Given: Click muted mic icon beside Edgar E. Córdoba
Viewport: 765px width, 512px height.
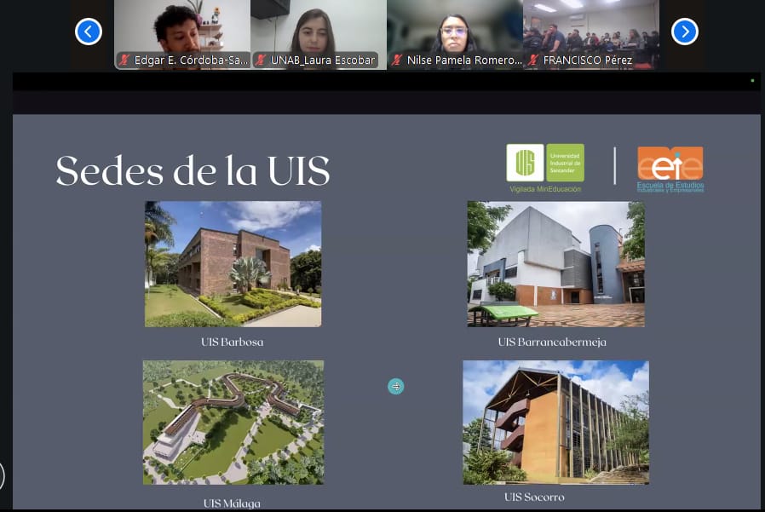Looking at the screenshot, I should click(124, 60).
